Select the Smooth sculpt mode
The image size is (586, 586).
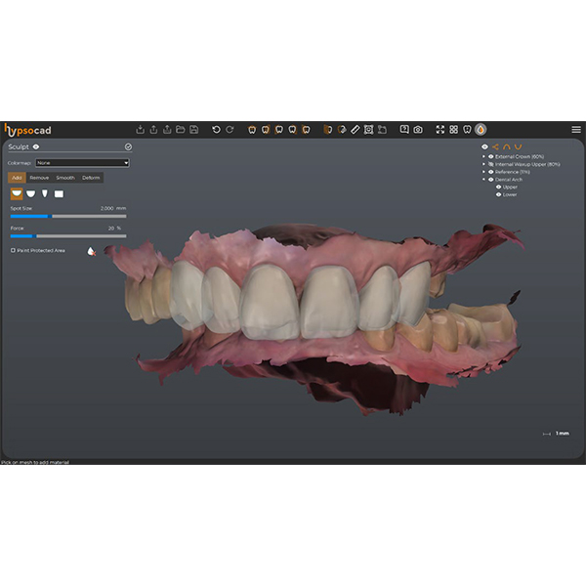tap(65, 178)
